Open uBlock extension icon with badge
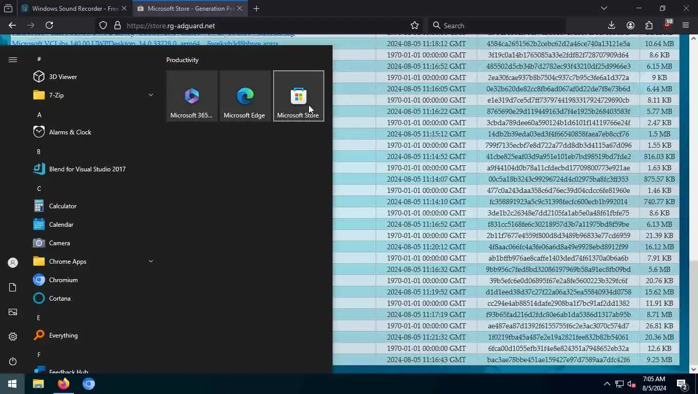 667,25
